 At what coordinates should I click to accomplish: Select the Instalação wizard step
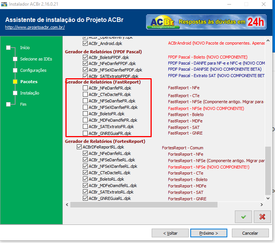[30, 93]
